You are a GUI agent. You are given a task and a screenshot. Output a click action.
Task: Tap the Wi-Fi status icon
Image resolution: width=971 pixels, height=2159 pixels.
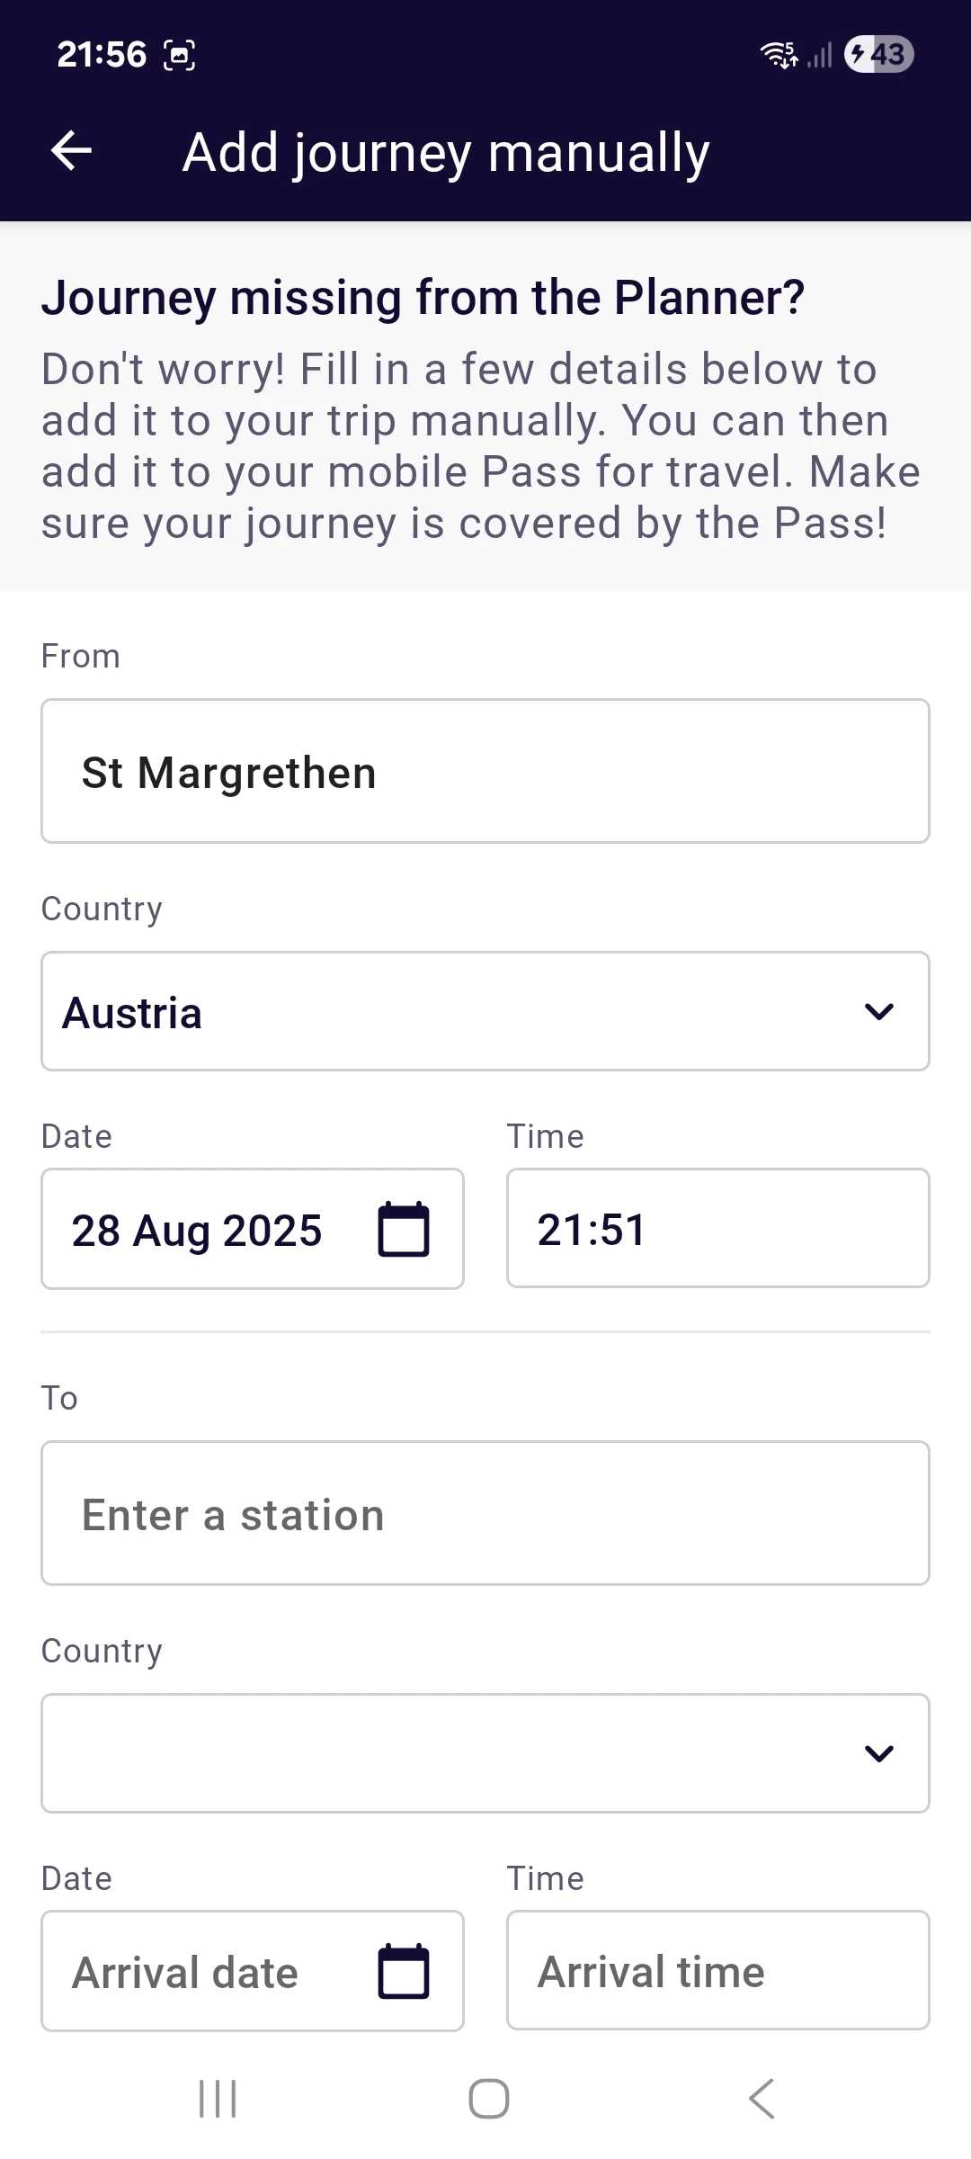pos(779,55)
